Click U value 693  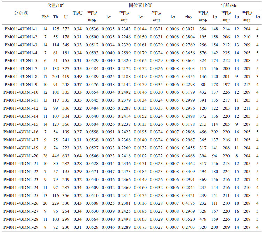pyautogui.click(x=66, y=156)
